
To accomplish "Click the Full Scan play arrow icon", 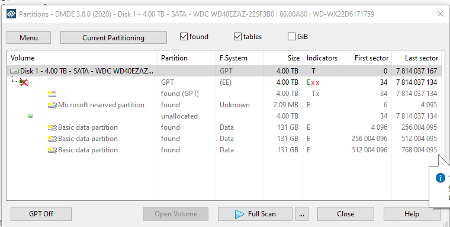I will 239,214.
